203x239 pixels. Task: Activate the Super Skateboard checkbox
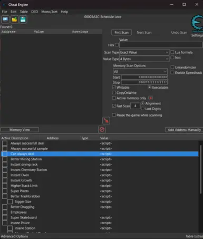(x=5, y=217)
